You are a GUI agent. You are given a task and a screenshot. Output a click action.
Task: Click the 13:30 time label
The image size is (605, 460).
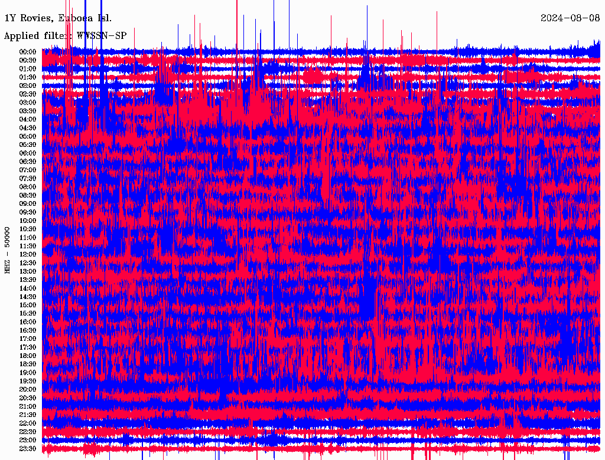coord(28,280)
